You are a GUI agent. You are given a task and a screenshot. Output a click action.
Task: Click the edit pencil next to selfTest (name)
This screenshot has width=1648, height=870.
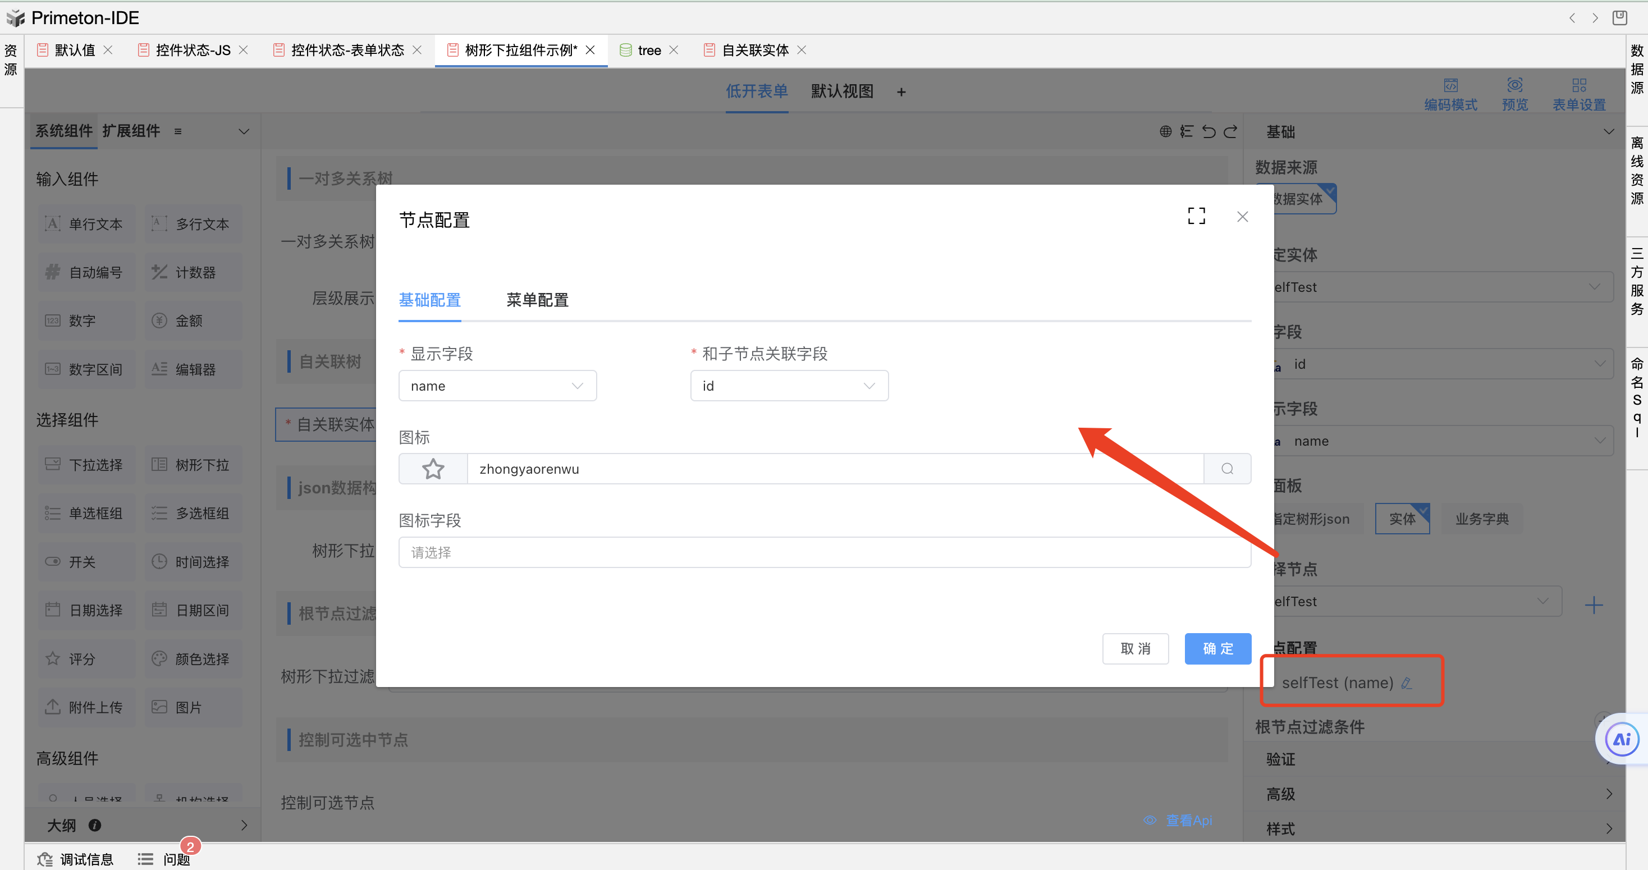[1406, 683]
